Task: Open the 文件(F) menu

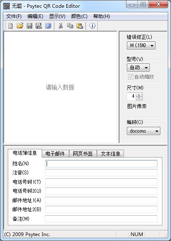Action: (14, 16)
